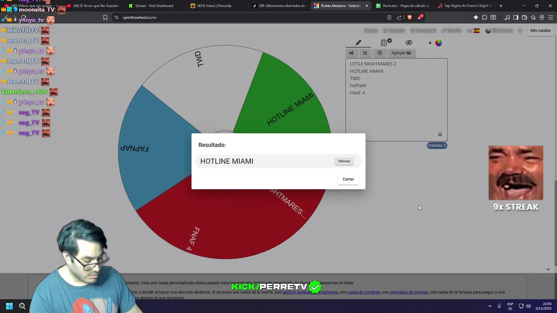Click Compartir to share the wheel
This screenshot has height=313, width=557.
(x=423, y=30)
